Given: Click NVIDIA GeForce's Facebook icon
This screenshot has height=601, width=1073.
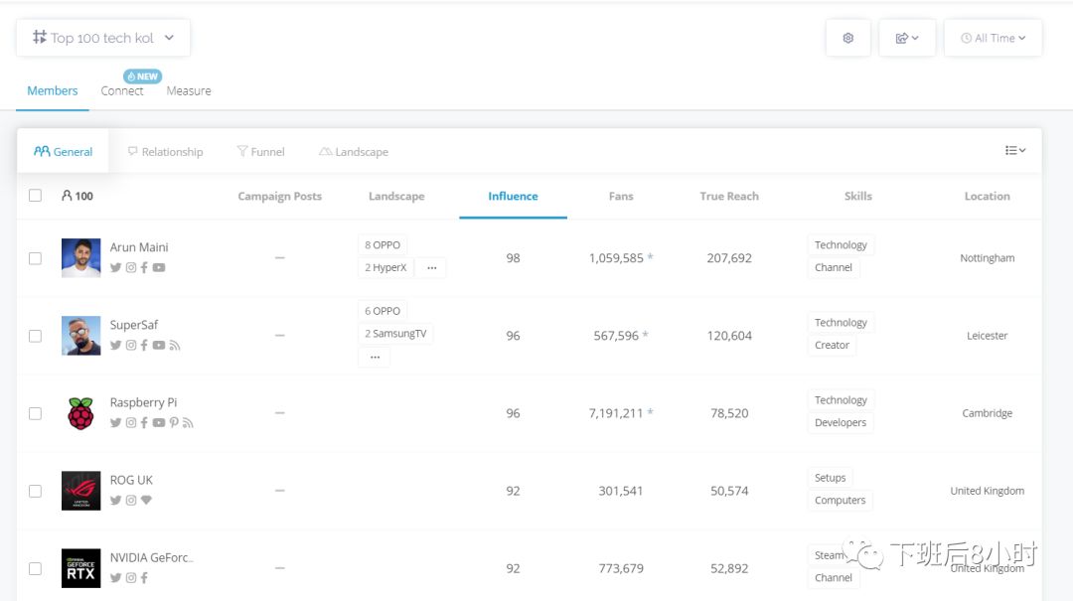Looking at the screenshot, I should click(x=144, y=578).
